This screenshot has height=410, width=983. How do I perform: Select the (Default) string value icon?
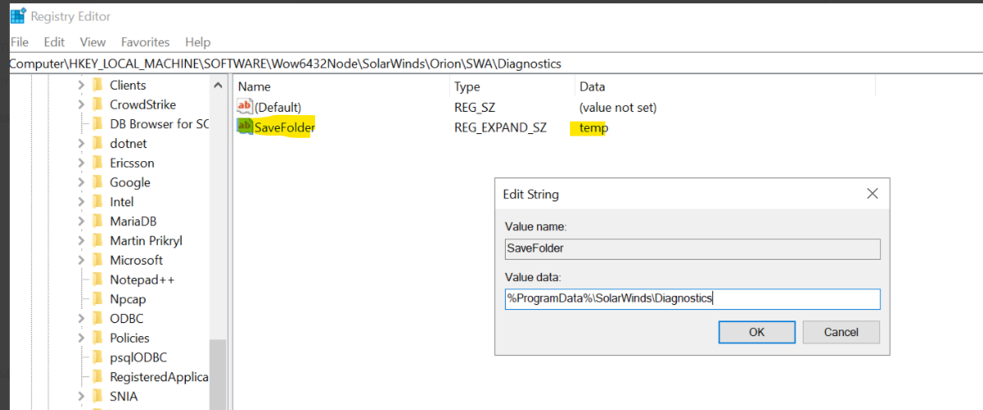click(x=244, y=107)
